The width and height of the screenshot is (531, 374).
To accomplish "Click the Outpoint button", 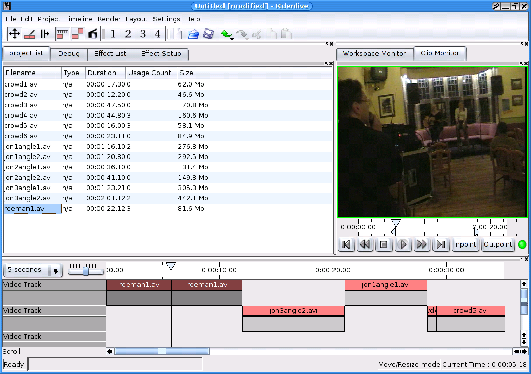I will pyautogui.click(x=498, y=244).
